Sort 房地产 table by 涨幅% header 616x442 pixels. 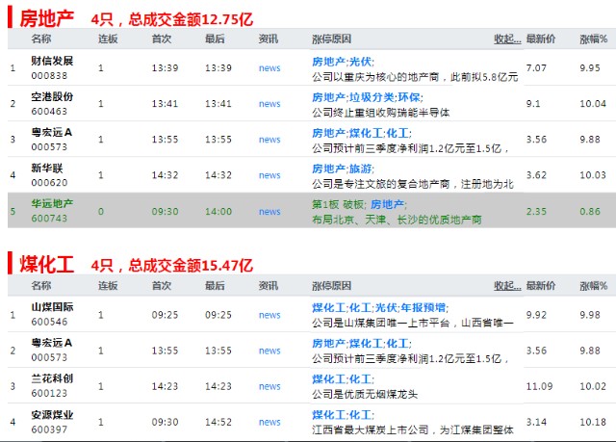594,39
